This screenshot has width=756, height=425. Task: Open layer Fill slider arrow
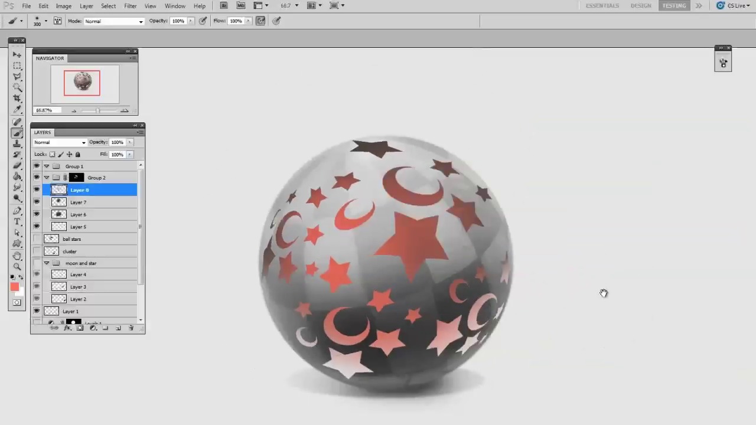pos(129,155)
